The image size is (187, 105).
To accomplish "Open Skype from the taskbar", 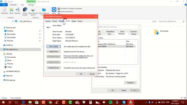I will [x=124, y=102].
